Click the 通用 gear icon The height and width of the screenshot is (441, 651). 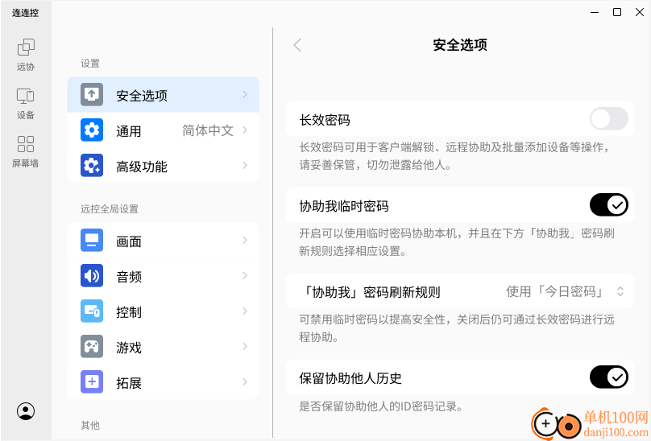pyautogui.click(x=92, y=130)
